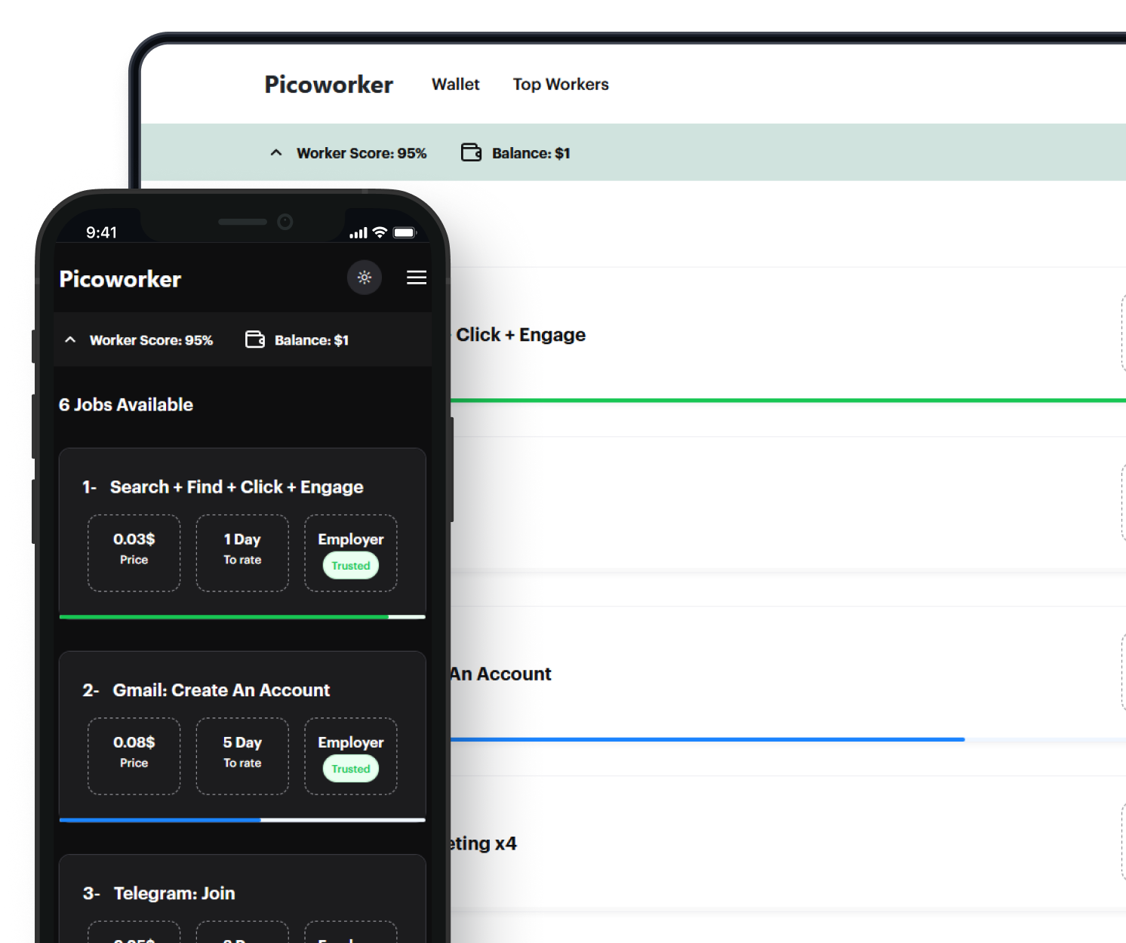Open Top Workers menu on tablet
This screenshot has height=943, width=1126.
tap(561, 84)
